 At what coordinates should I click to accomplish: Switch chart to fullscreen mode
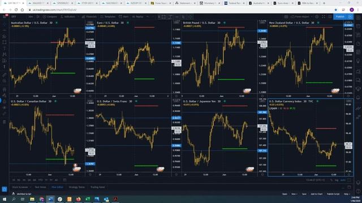point(324,16)
